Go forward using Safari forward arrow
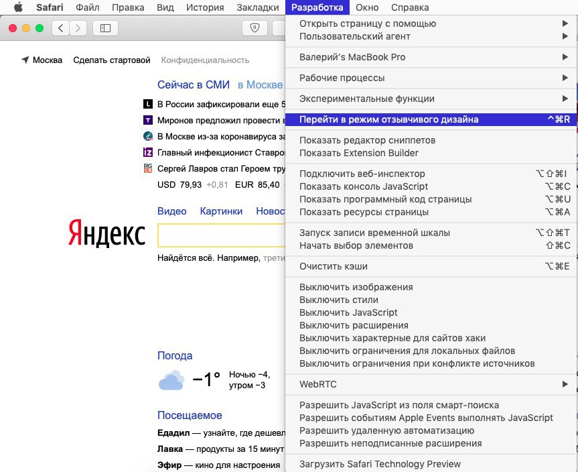This screenshot has width=578, height=472. coord(78,28)
